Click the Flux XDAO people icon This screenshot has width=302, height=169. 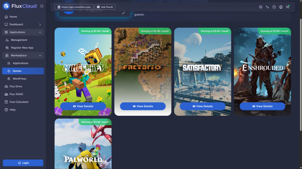6,94
